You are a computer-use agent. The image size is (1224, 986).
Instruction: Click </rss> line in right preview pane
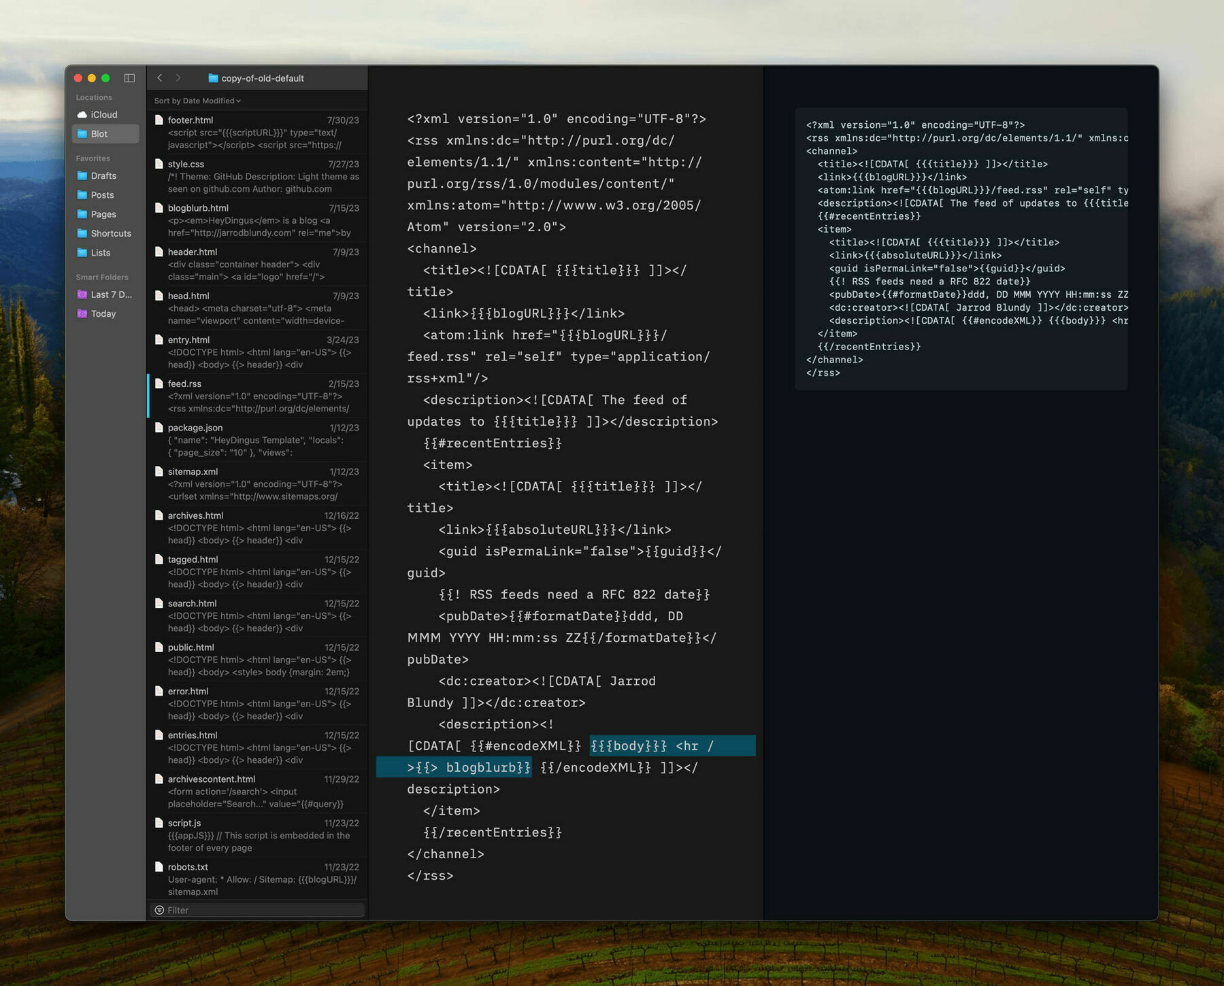pyautogui.click(x=823, y=373)
